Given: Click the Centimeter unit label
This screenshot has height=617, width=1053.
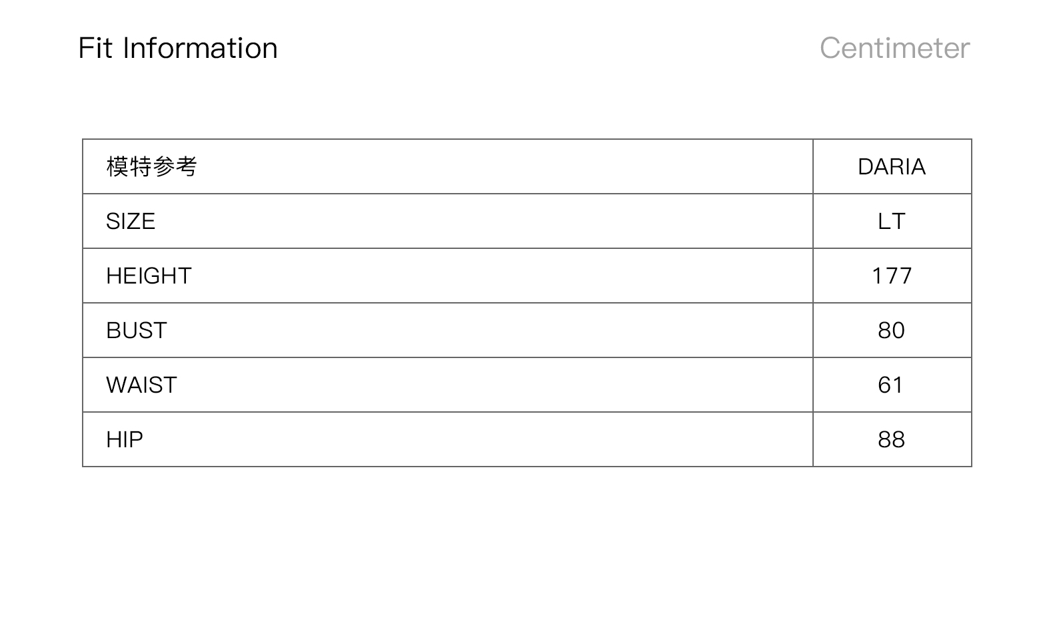Looking at the screenshot, I should pos(894,49).
